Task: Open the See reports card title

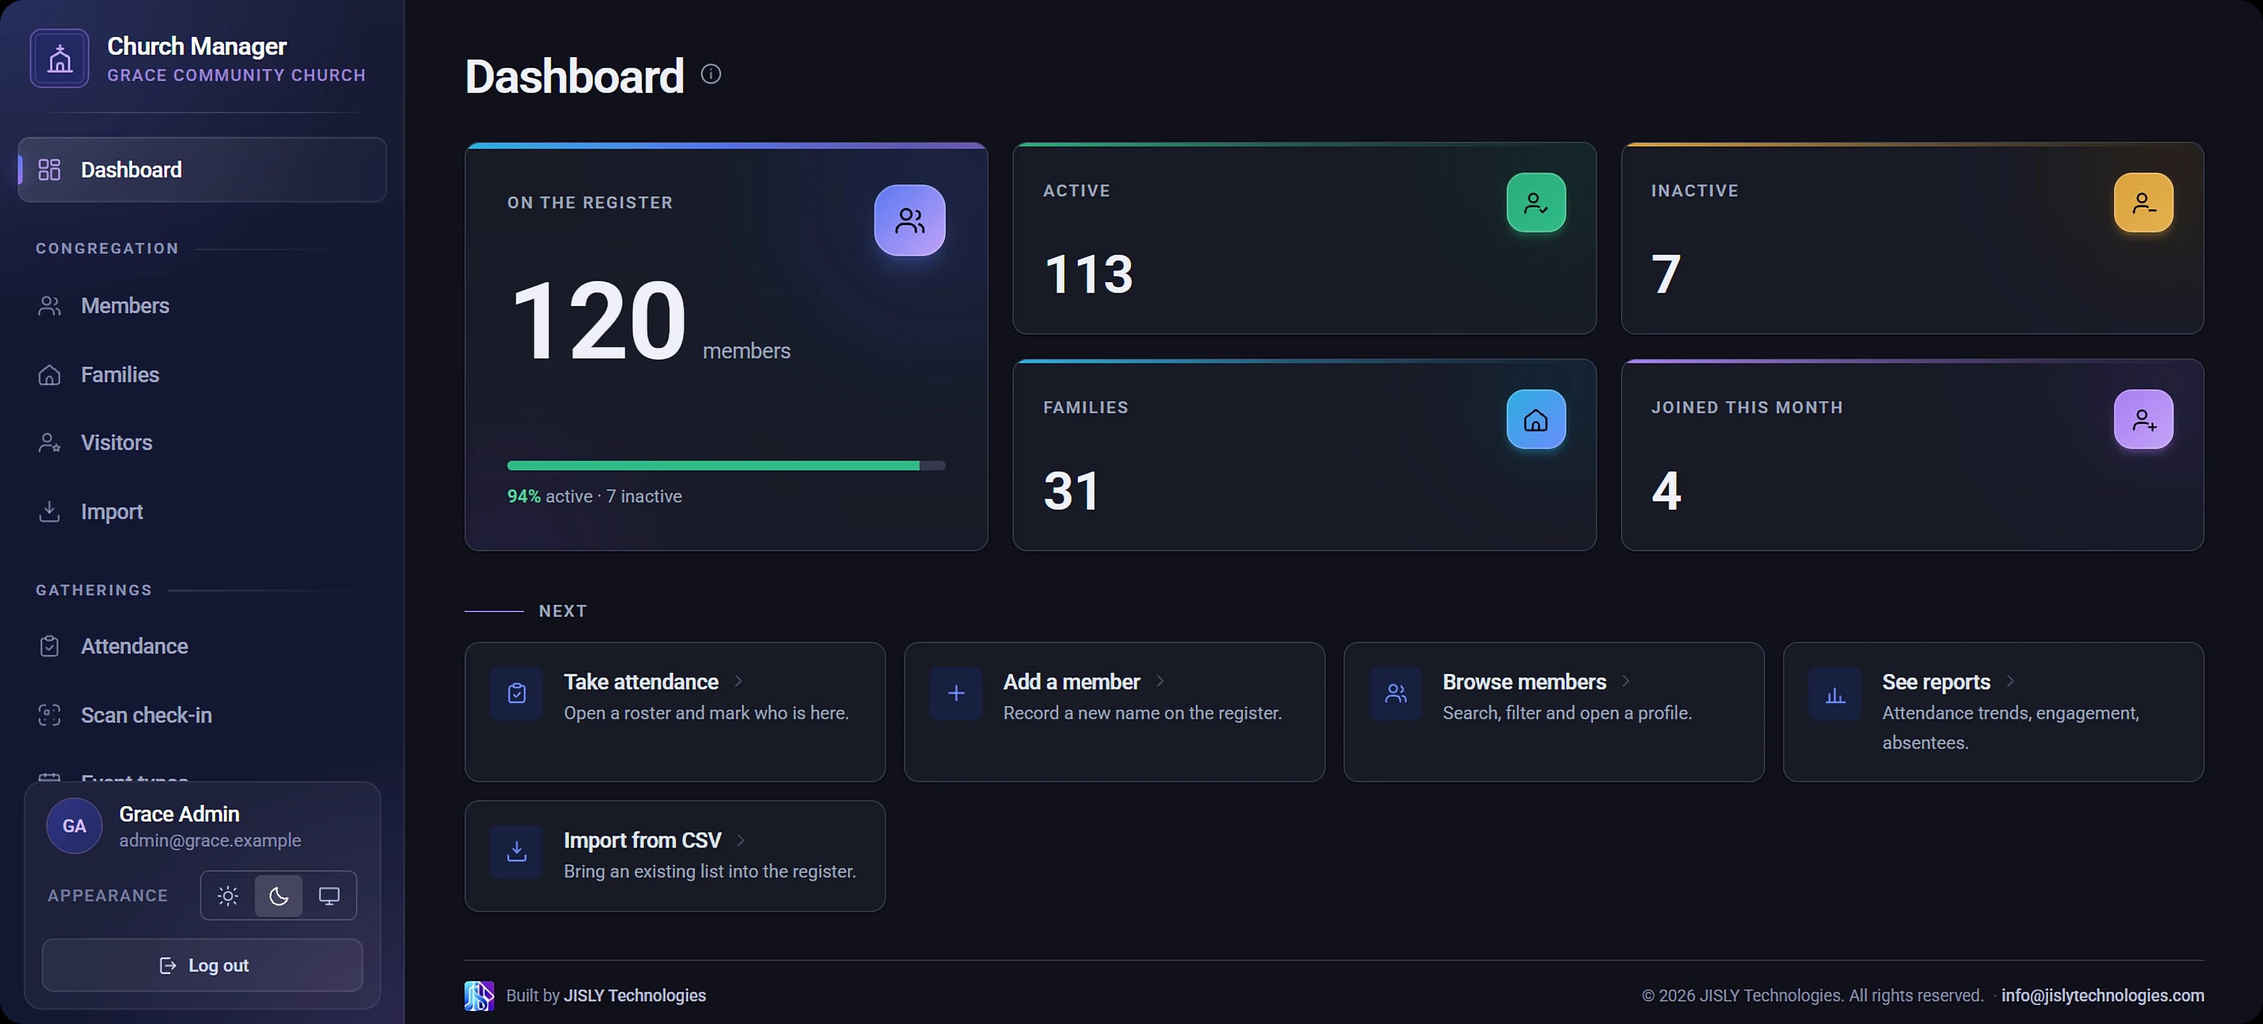Action: [x=1935, y=682]
